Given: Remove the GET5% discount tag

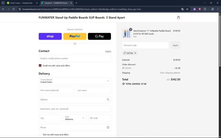Looking at the screenshot, I should tap(135, 53).
